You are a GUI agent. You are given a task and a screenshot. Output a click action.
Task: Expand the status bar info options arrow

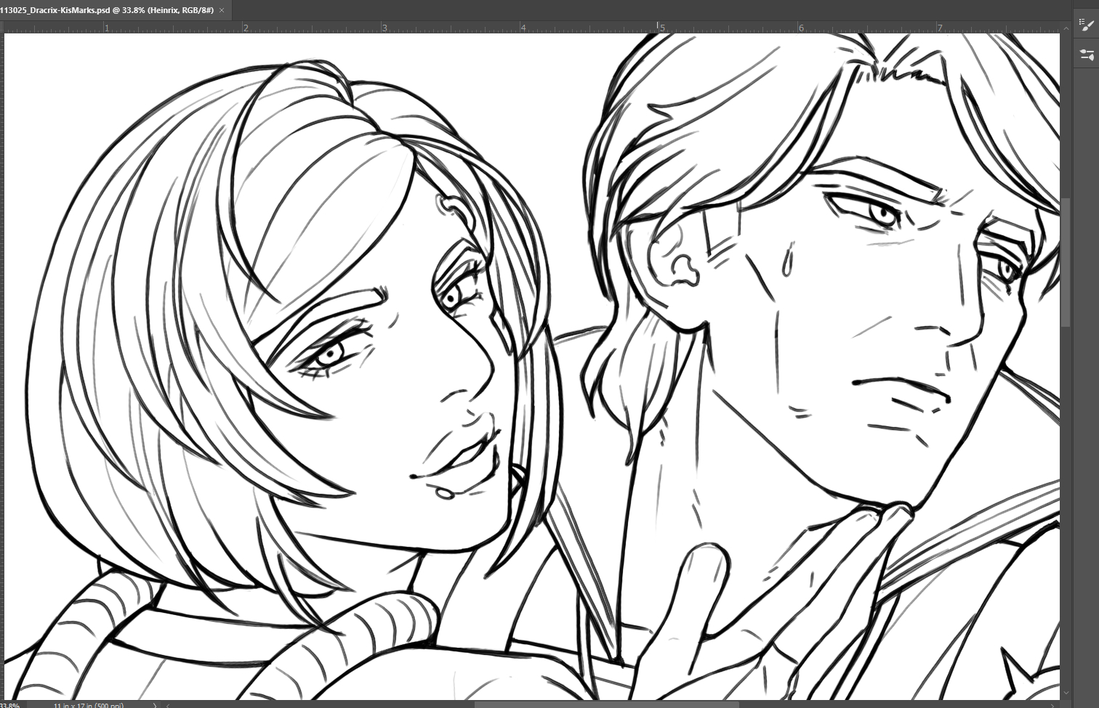[x=155, y=704]
